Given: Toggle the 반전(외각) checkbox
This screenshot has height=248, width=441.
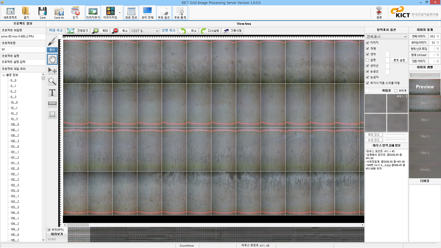Looking at the screenshot, I should pyautogui.click(x=49, y=230).
